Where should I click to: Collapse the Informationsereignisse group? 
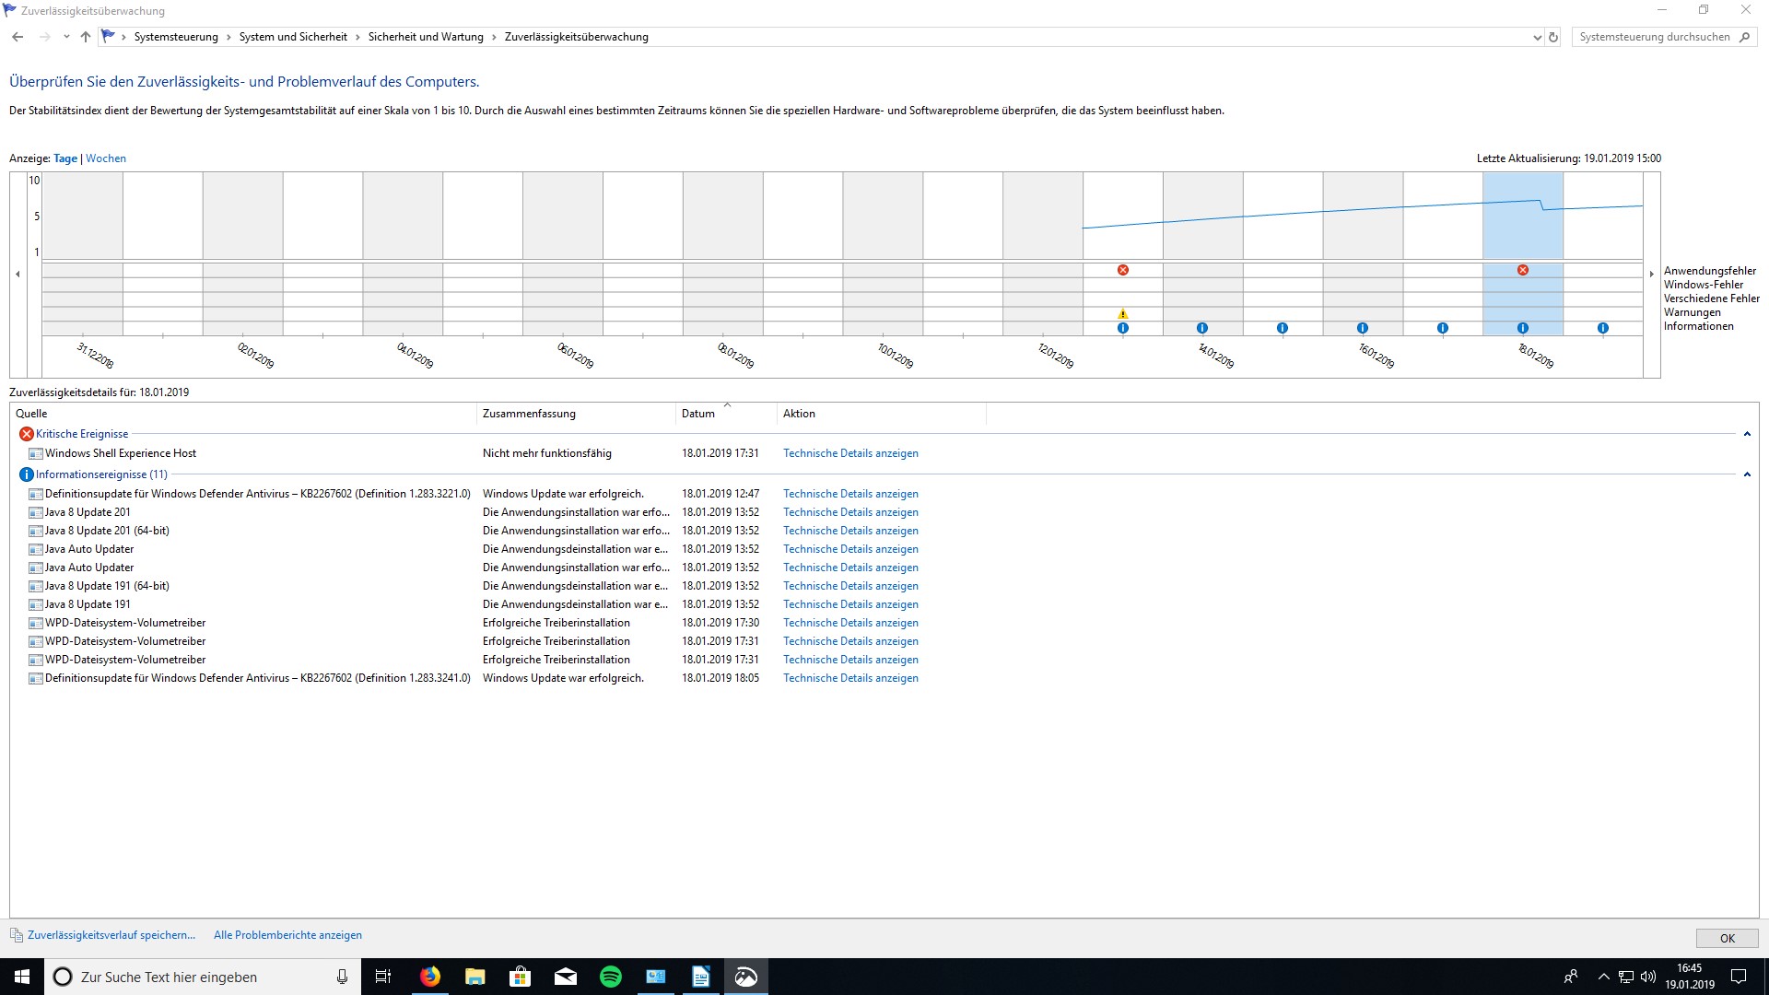pyautogui.click(x=1746, y=474)
